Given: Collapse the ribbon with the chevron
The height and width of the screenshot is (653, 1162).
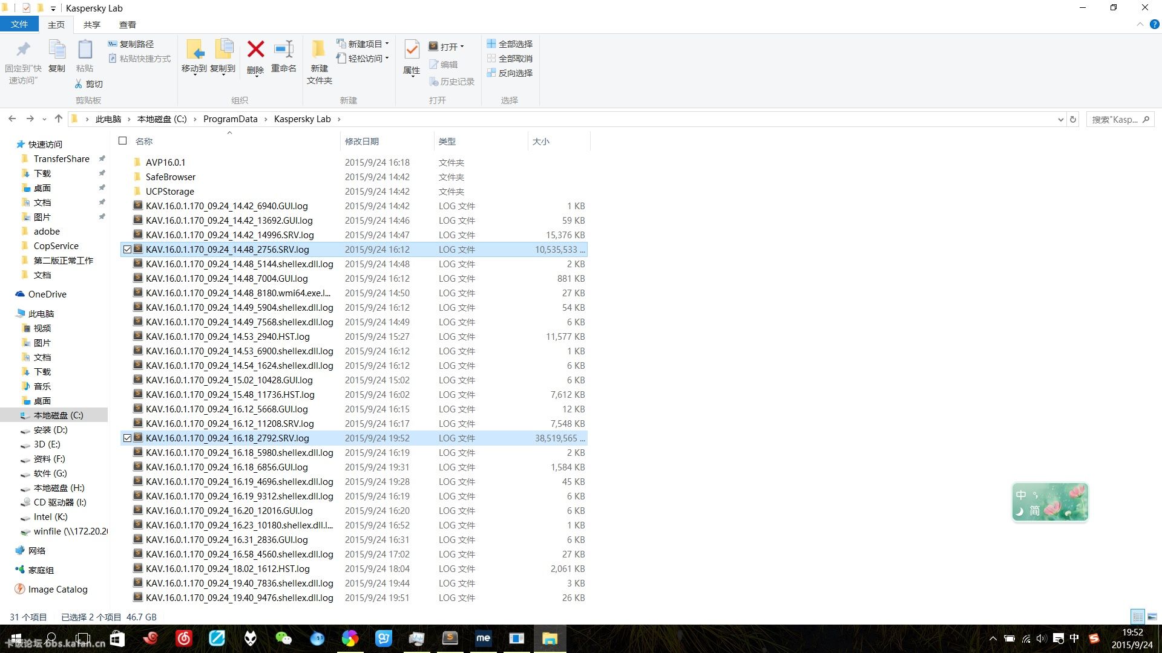Looking at the screenshot, I should tap(1140, 25).
